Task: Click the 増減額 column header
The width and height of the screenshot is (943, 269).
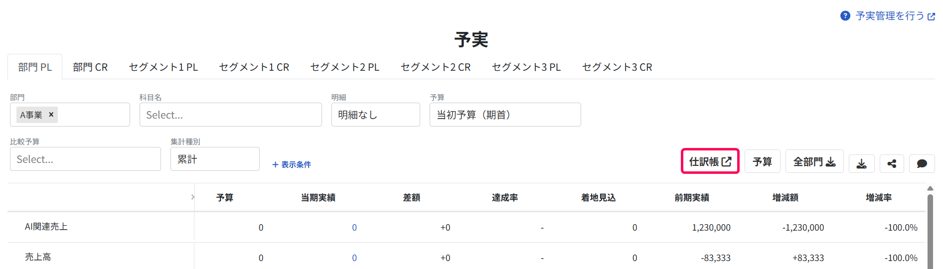Action: (786, 198)
